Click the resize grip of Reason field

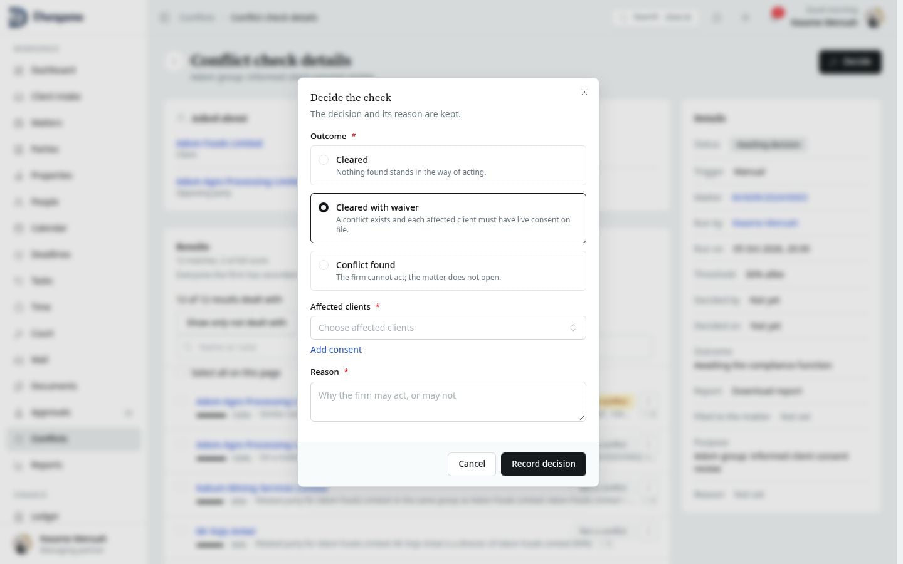(x=582, y=417)
